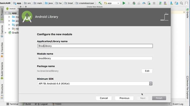Click the Android Studio logo in dialog header
This screenshot has width=190, height=106.
27,16
